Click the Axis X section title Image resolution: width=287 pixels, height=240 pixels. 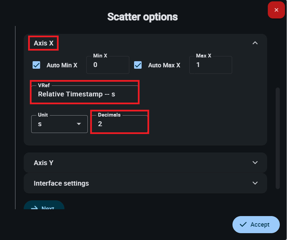click(44, 43)
